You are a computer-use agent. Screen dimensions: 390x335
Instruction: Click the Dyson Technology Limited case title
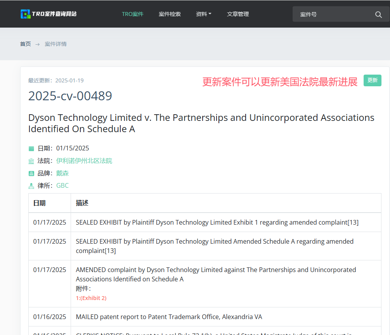click(x=201, y=123)
